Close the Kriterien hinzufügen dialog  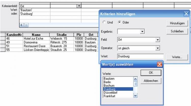coord(186,14)
